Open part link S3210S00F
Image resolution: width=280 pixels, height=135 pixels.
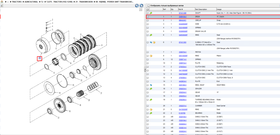183,28
